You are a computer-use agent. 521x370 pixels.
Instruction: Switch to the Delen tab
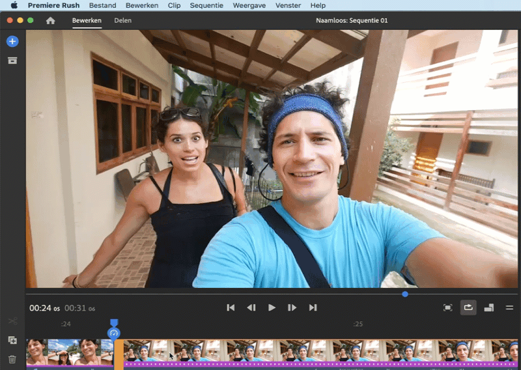click(x=122, y=21)
